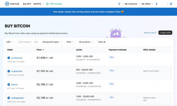Select the price 31,741.96 USD
The height and width of the screenshot is (106, 177).
[45, 71]
